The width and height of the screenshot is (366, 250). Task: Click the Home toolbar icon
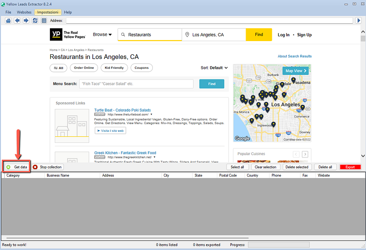point(8,21)
